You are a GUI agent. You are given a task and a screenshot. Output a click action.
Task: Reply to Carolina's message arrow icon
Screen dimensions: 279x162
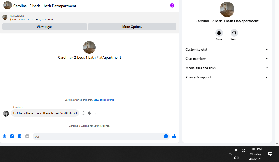coord(89,113)
